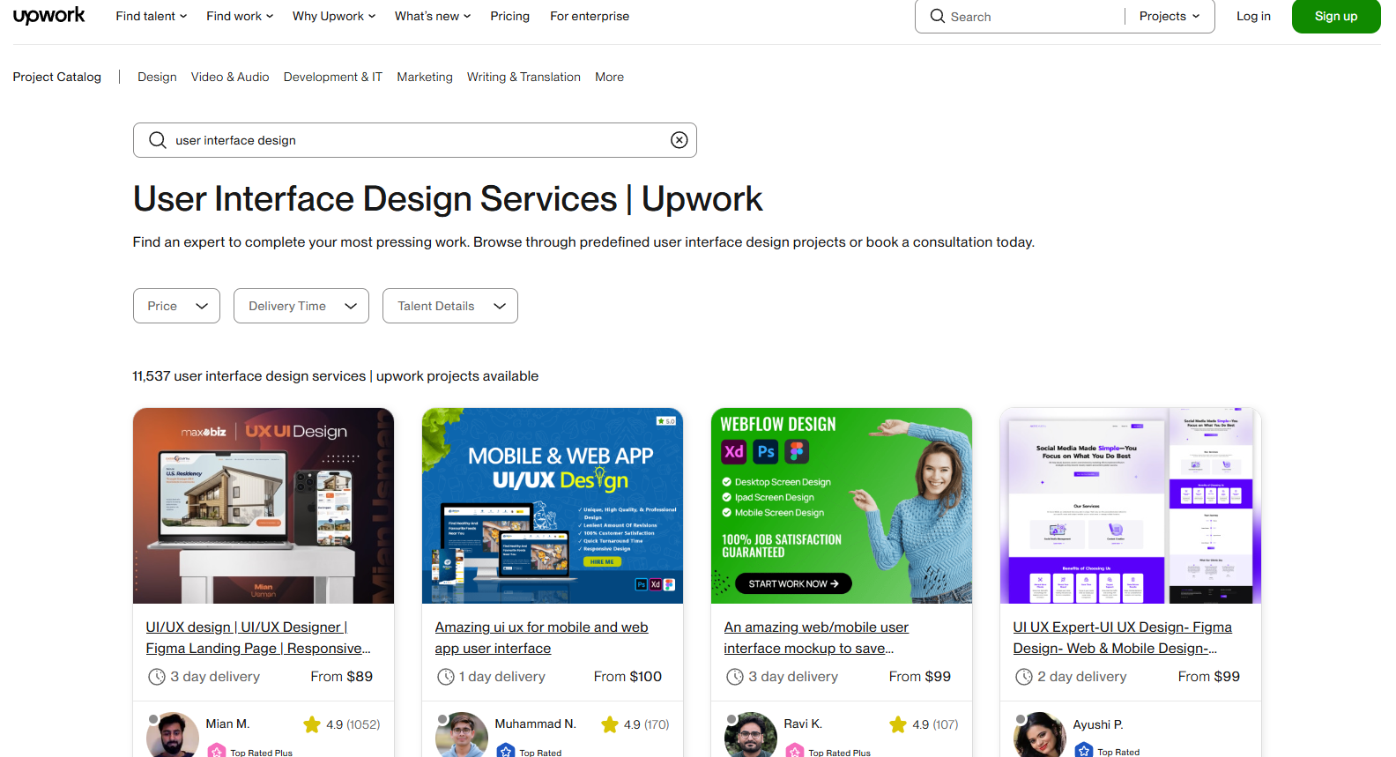The height and width of the screenshot is (757, 1396).
Task: Select the Writing & Translation category
Action: (x=523, y=77)
